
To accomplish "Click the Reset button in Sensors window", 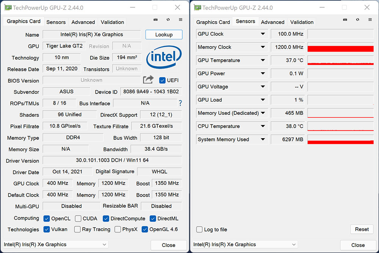I will (x=362, y=229).
